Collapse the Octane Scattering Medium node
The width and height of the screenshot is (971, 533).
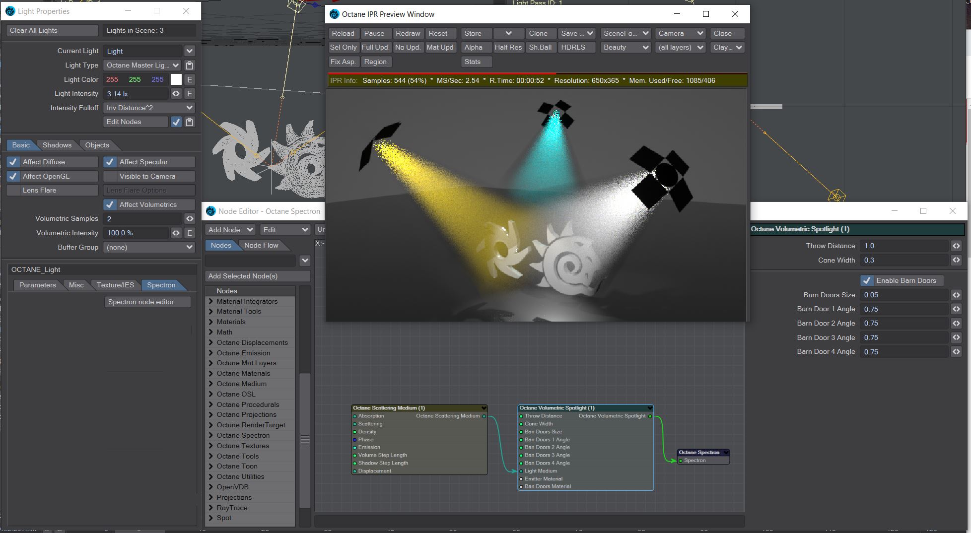click(484, 408)
